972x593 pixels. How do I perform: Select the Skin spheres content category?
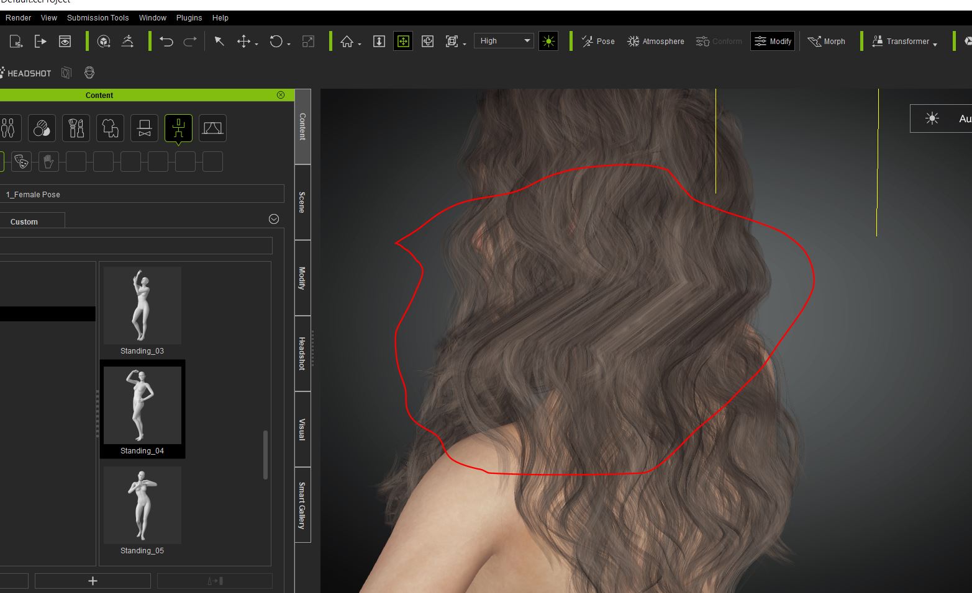(x=42, y=128)
